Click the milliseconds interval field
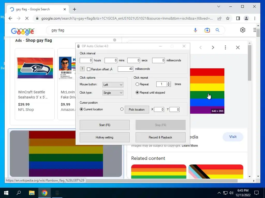Screen dimensions: 265x198 click(x=158, y=60)
